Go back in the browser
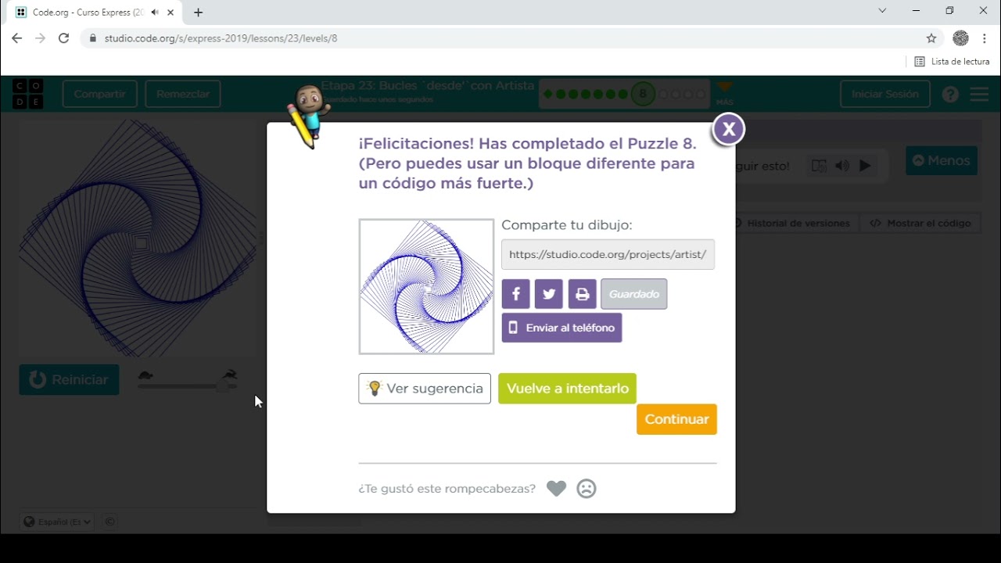The image size is (1001, 563). [x=16, y=38]
